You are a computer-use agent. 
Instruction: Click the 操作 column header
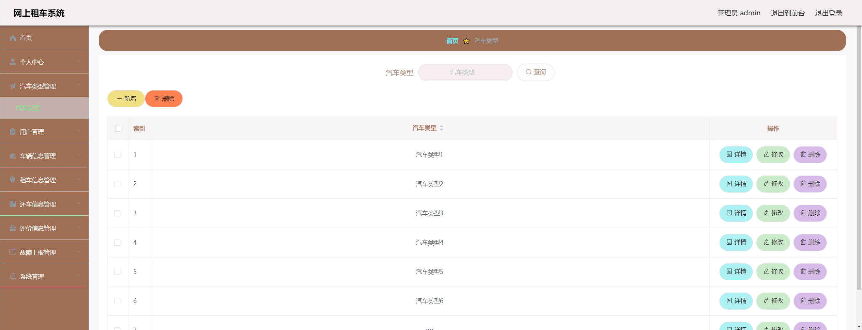(x=773, y=129)
